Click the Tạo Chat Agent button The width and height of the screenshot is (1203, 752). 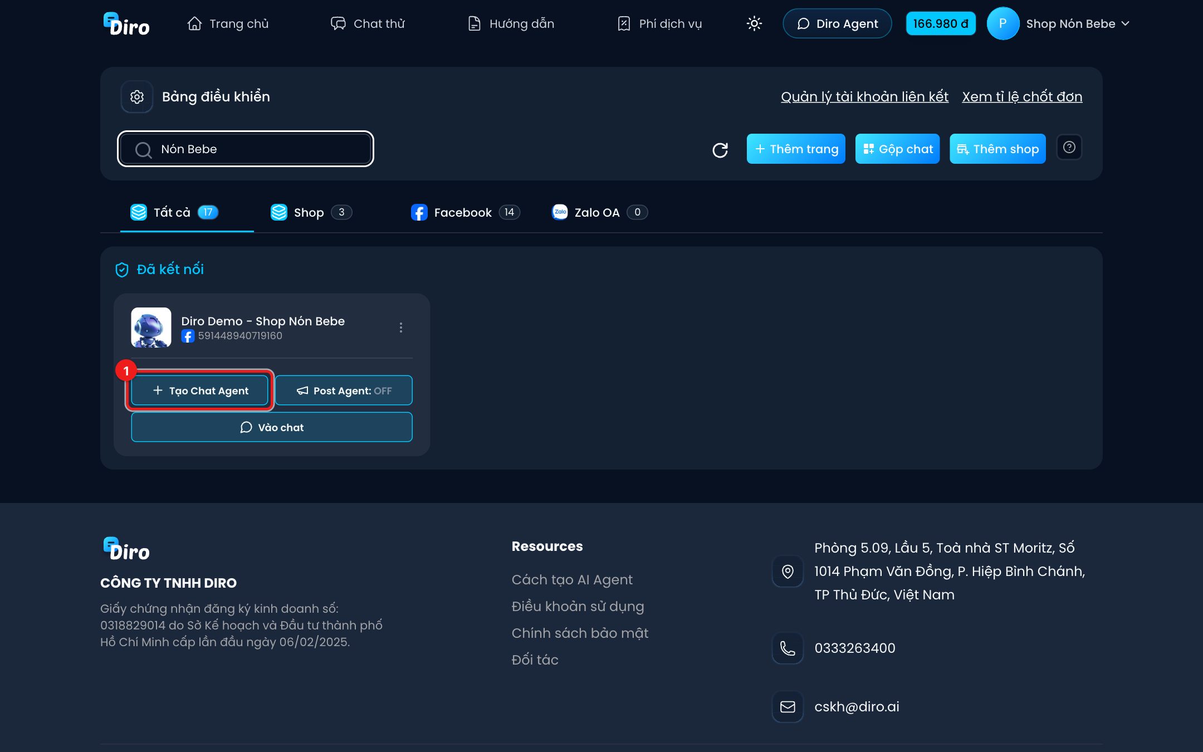200,390
